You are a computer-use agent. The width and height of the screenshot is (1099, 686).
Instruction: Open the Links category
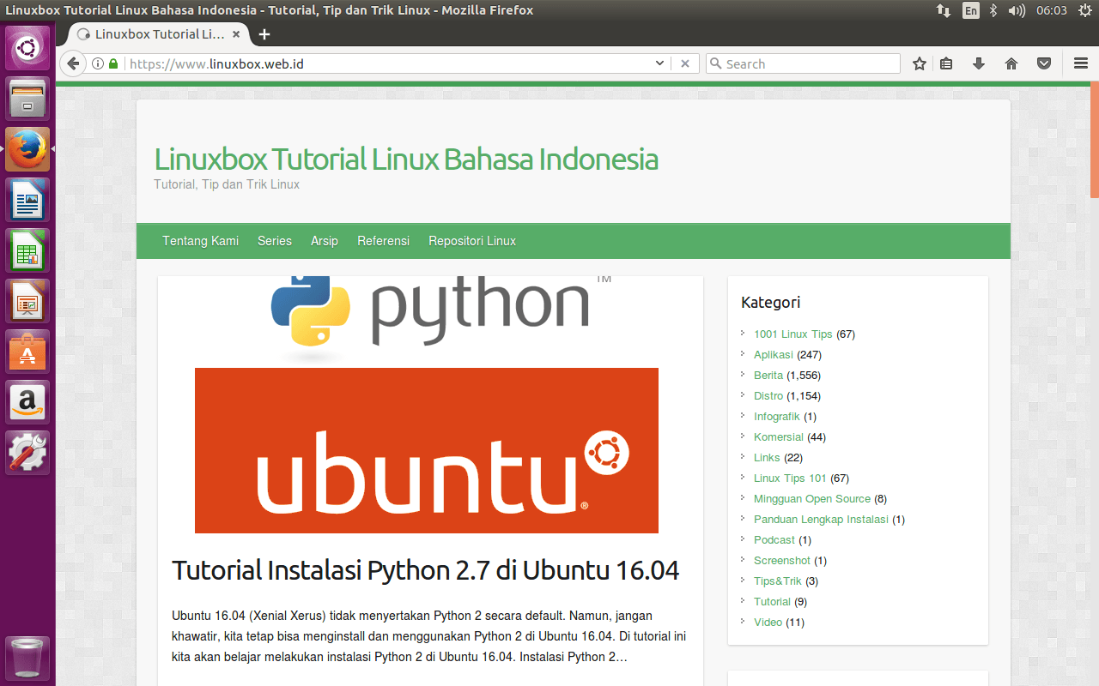[x=767, y=458]
